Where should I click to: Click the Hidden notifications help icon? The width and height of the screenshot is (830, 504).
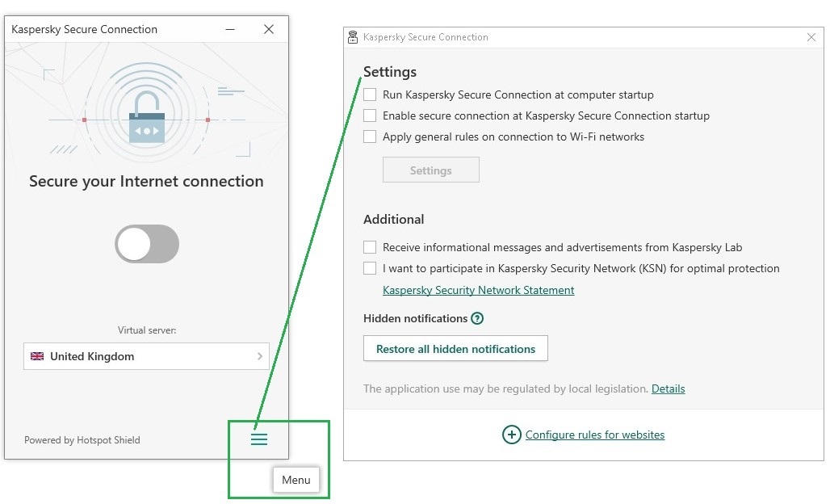pos(477,319)
